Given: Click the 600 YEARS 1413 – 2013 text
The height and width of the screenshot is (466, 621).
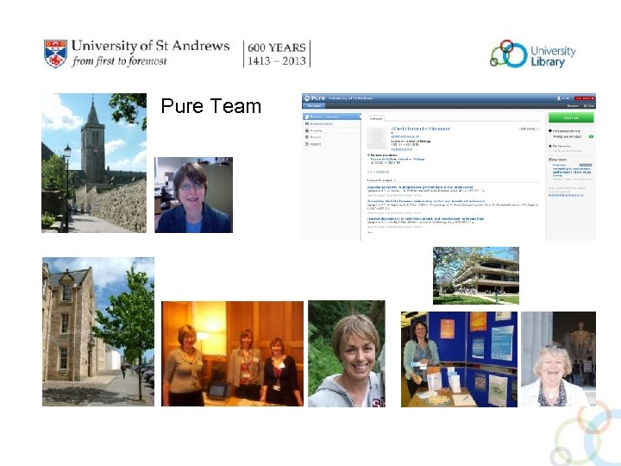Looking at the screenshot, I should coord(277,54).
